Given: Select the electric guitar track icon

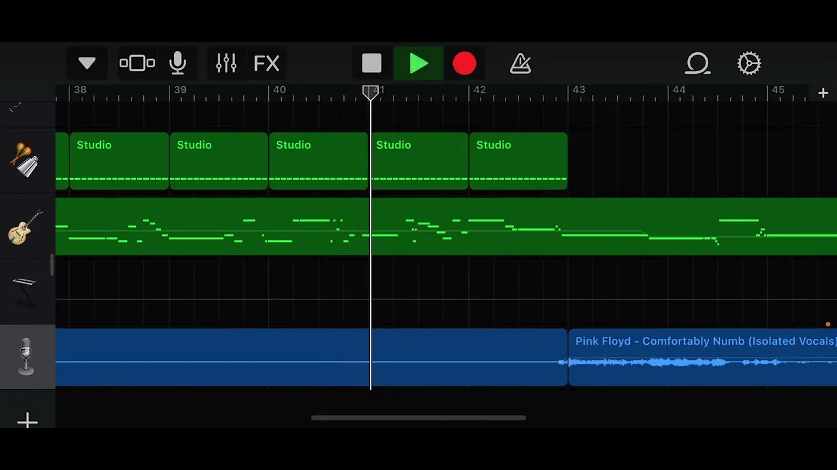Looking at the screenshot, I should coord(26,227).
